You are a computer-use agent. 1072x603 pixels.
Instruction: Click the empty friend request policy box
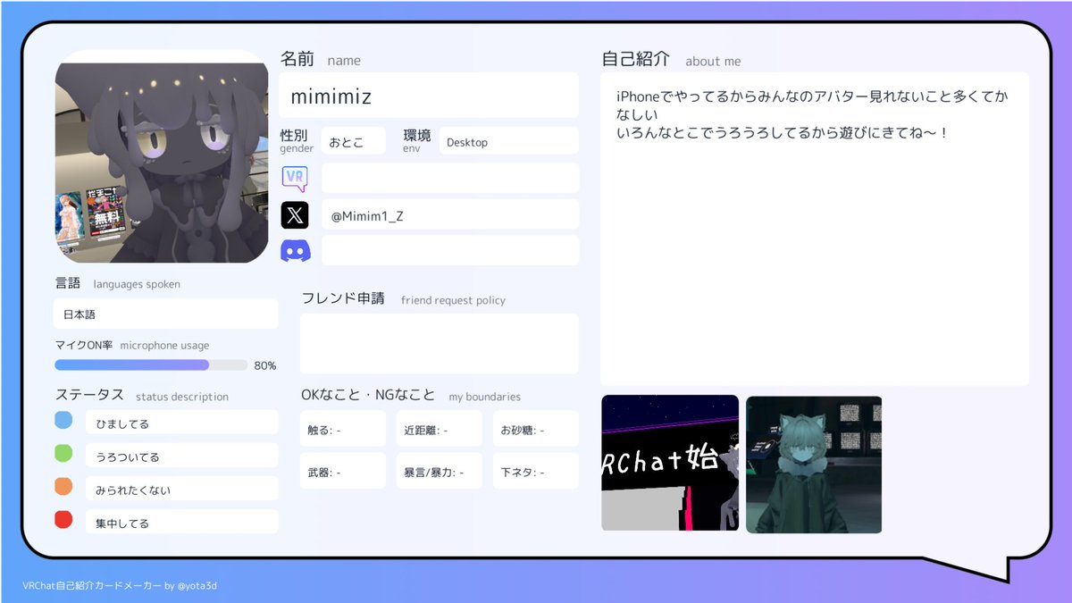pyautogui.click(x=440, y=344)
